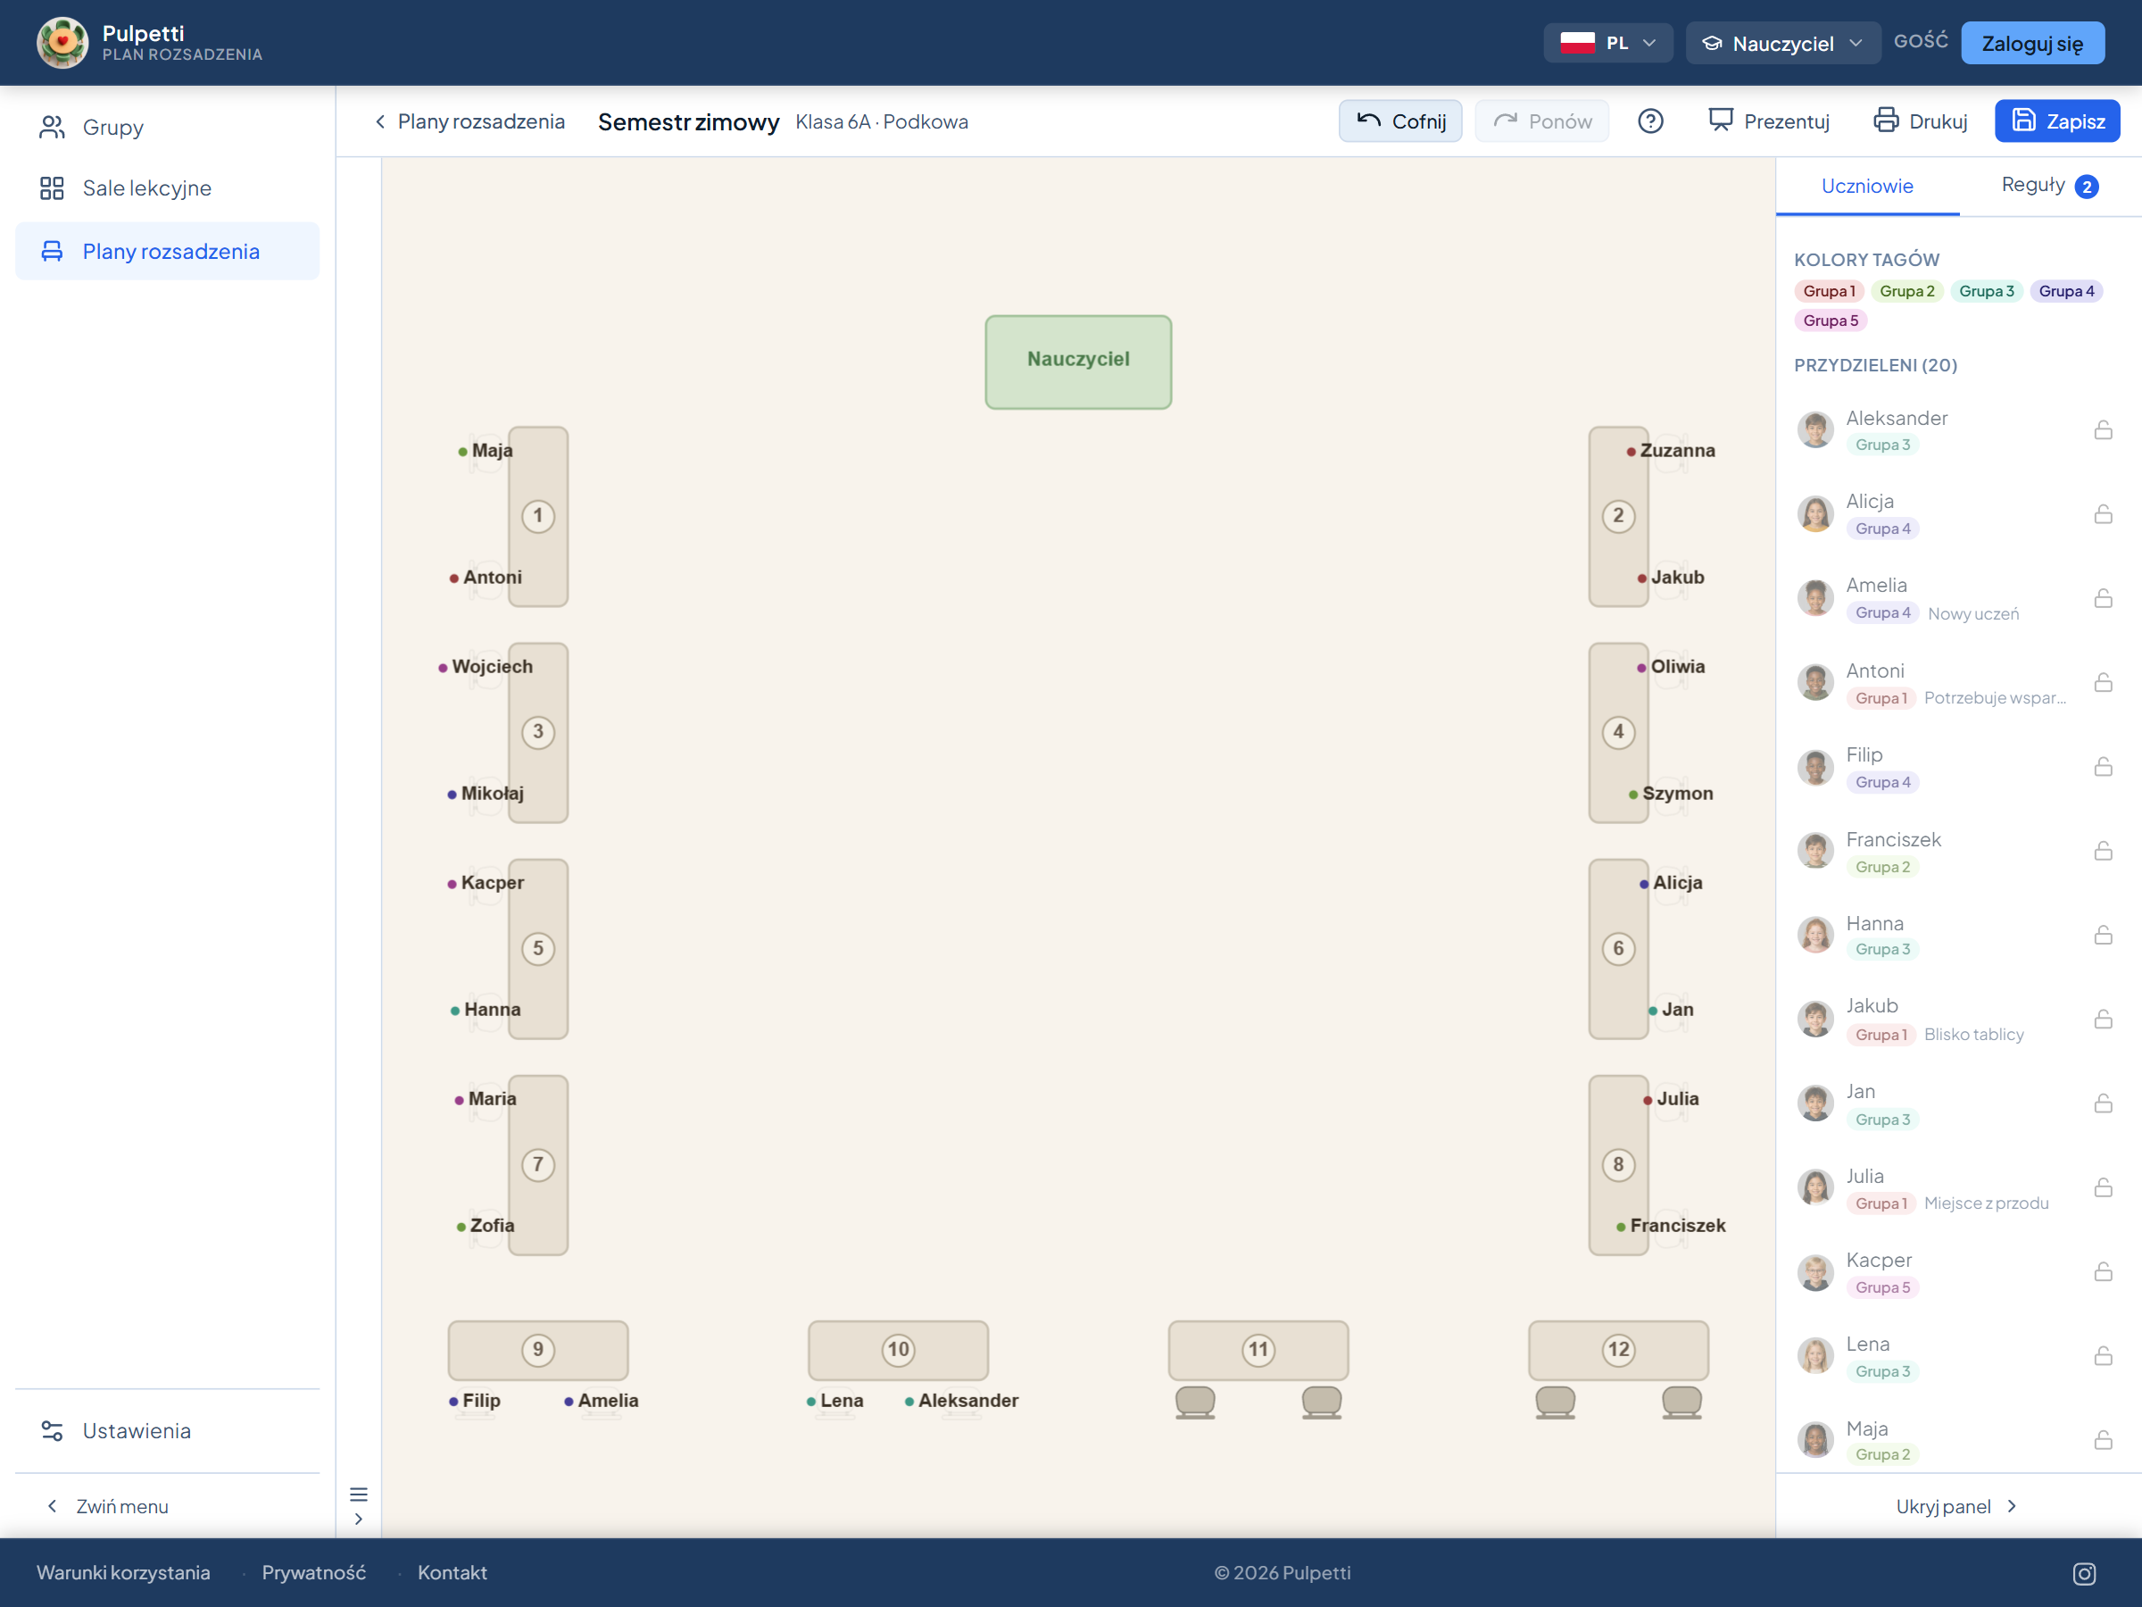Open Sale lekcyjne in the sidebar
Viewport: 2142px width, 1607px height.
(x=168, y=187)
